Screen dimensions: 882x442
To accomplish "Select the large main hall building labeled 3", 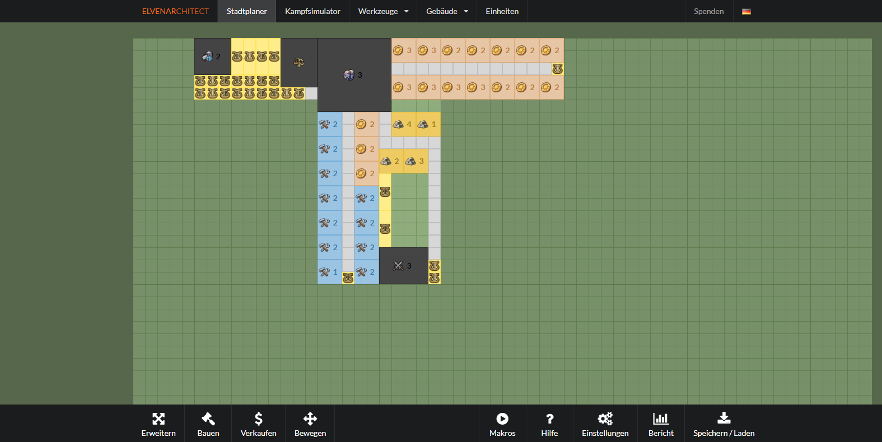I will coord(354,75).
